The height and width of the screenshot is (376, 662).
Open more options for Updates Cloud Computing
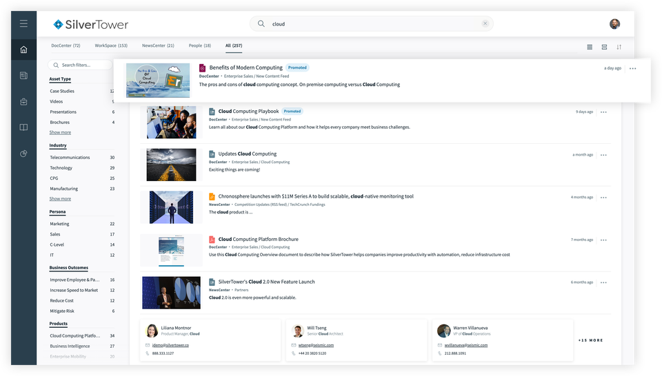tap(603, 155)
